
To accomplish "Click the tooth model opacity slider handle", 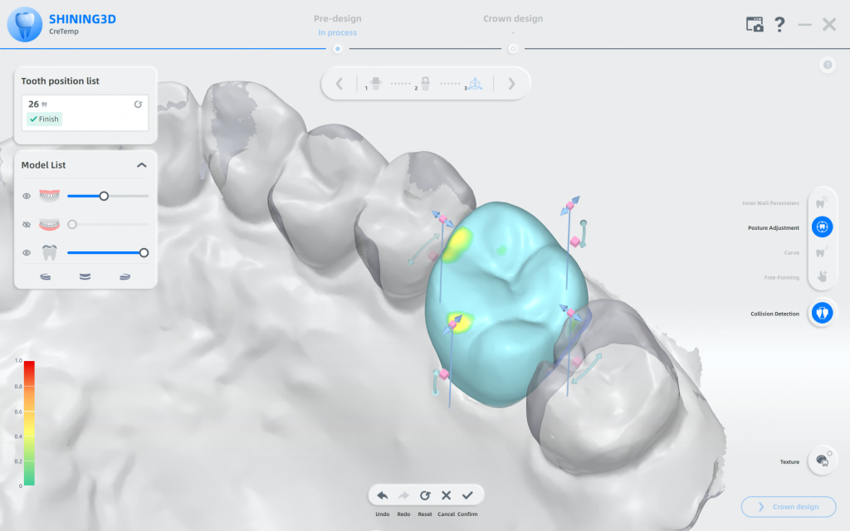I will point(144,253).
